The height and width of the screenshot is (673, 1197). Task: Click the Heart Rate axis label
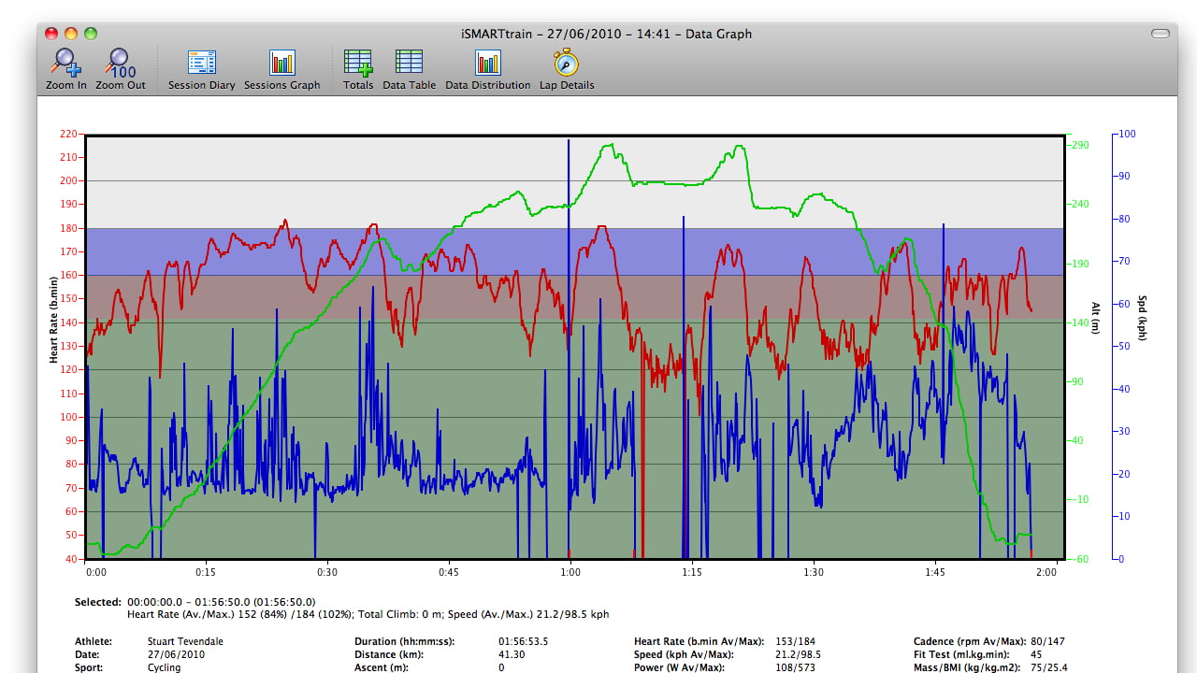click(x=54, y=320)
